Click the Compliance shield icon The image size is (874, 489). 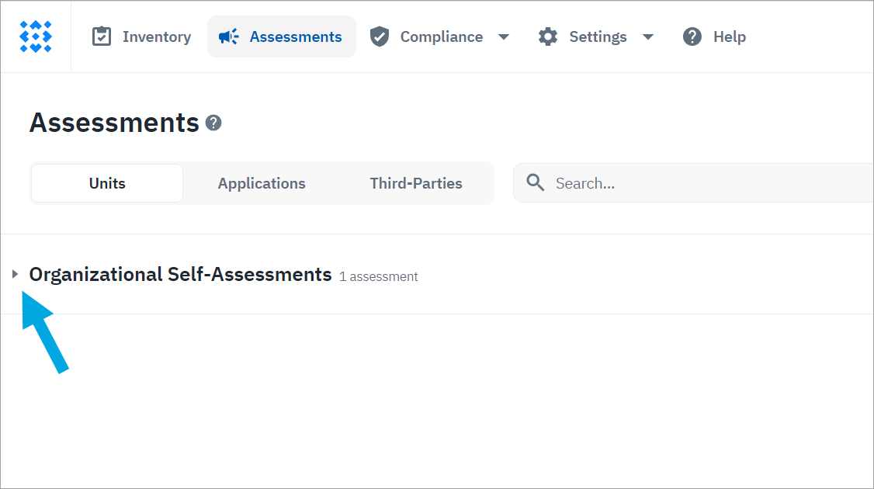click(x=380, y=36)
